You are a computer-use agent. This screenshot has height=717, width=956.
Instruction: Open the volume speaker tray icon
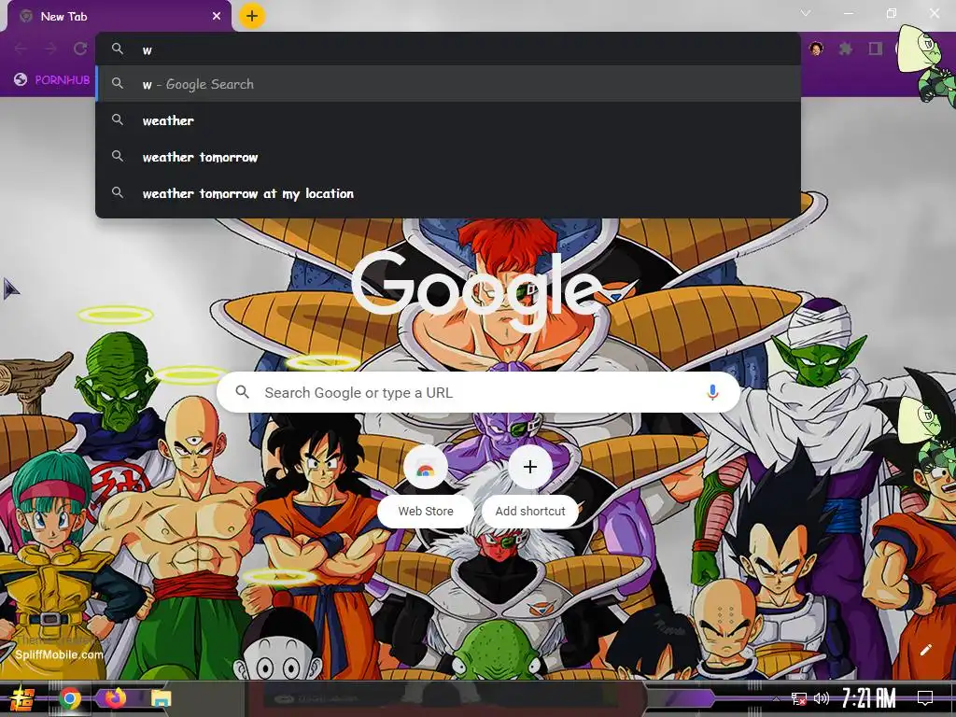point(822,698)
